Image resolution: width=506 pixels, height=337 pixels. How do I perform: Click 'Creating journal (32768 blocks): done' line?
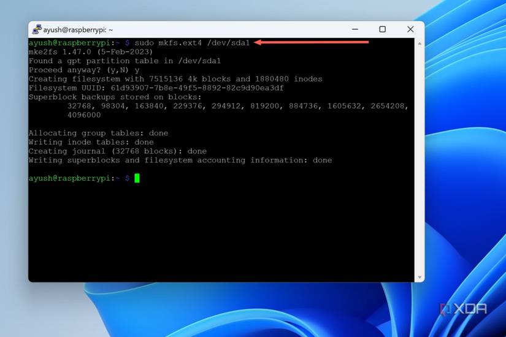(118, 151)
